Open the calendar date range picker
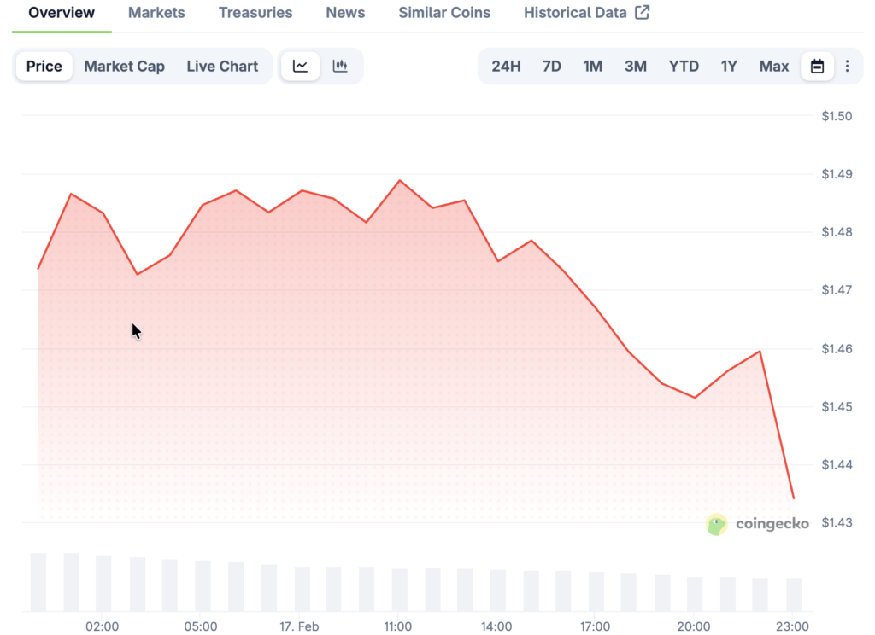 tap(817, 67)
